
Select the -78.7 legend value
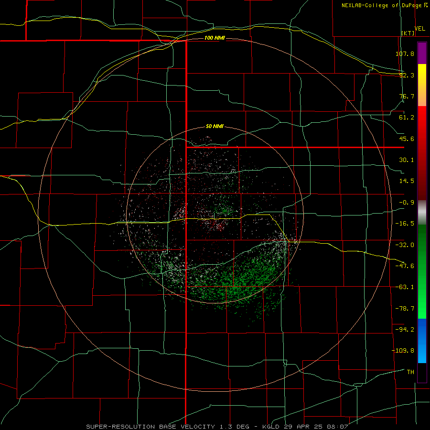(x=405, y=309)
